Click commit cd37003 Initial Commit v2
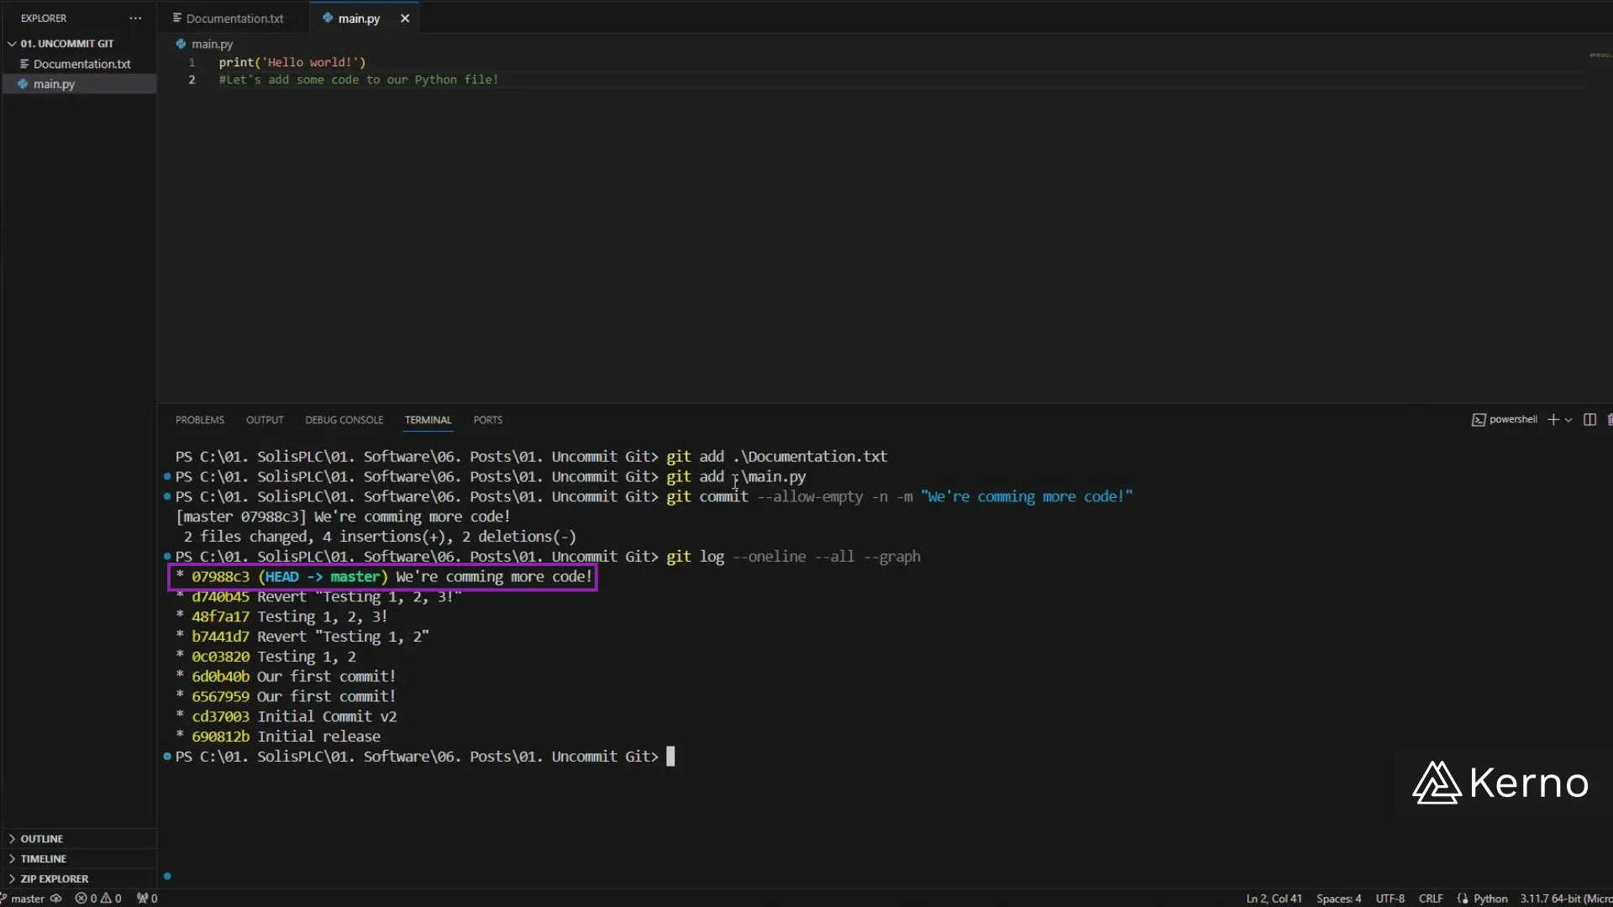This screenshot has width=1613, height=907. coord(286,717)
